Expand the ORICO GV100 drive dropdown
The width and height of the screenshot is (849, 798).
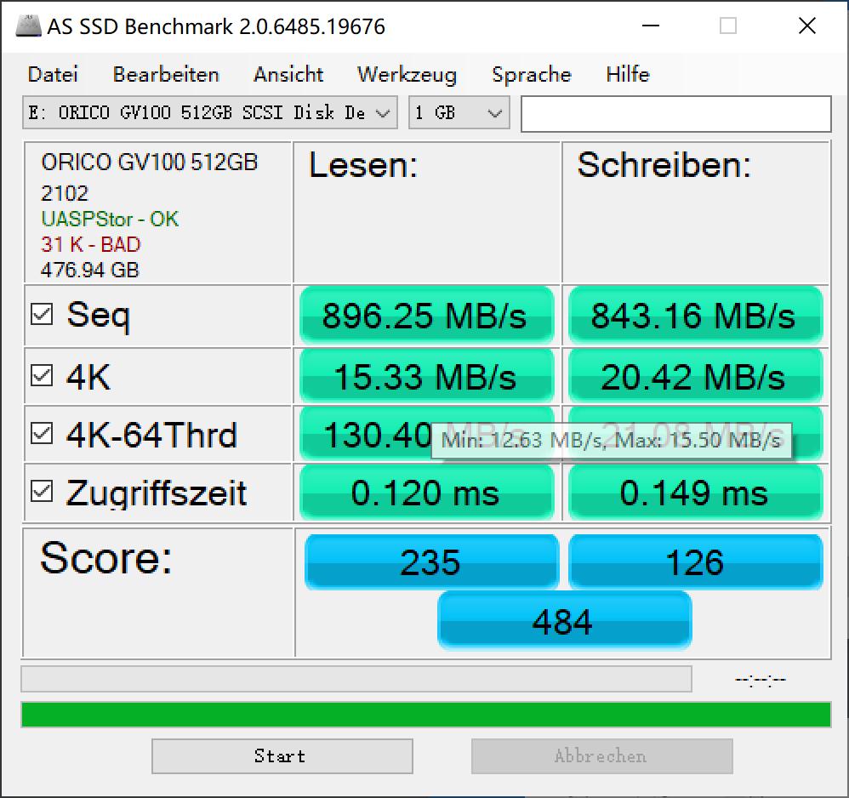tap(210, 112)
